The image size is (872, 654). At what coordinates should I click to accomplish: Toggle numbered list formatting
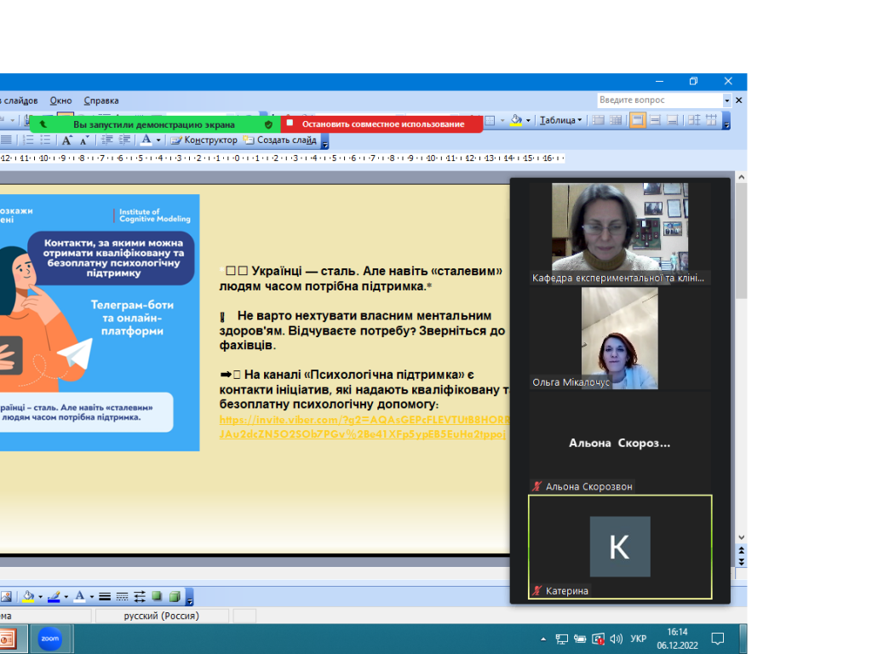tap(28, 141)
